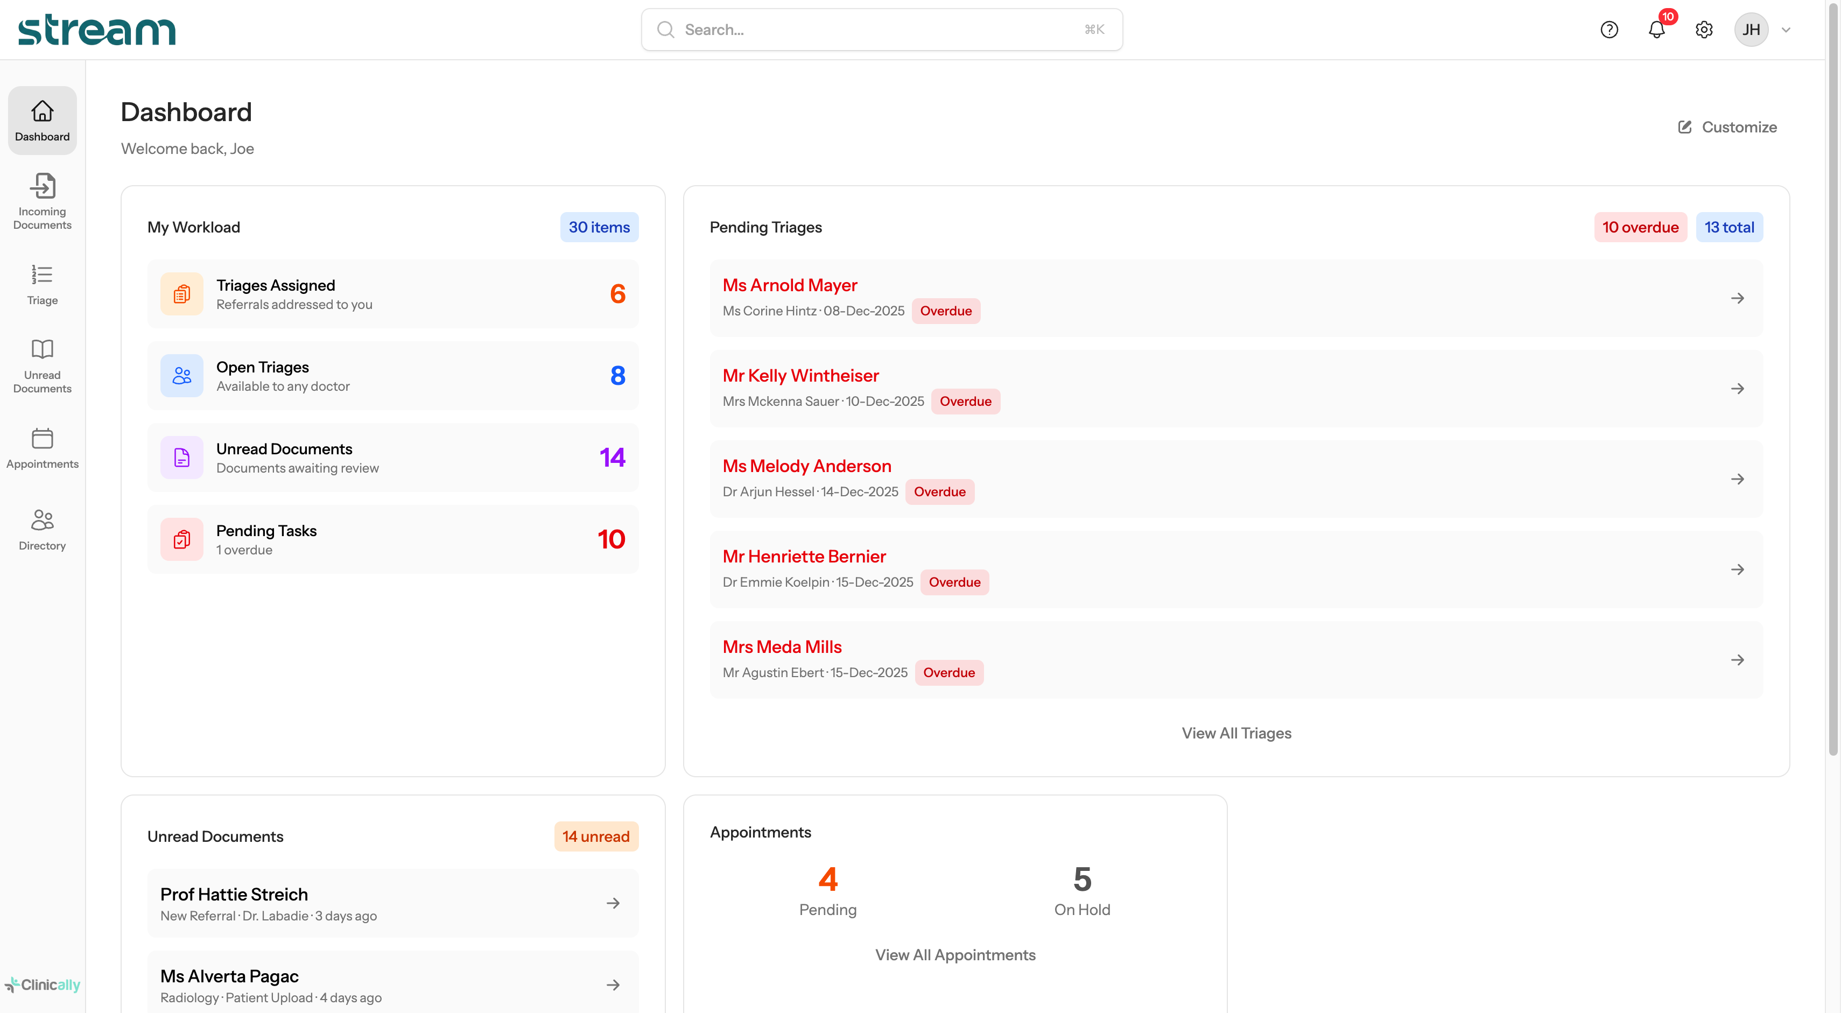Click the Pending Tasks checklist icon
Viewport: 1841px width, 1013px height.
(x=181, y=539)
